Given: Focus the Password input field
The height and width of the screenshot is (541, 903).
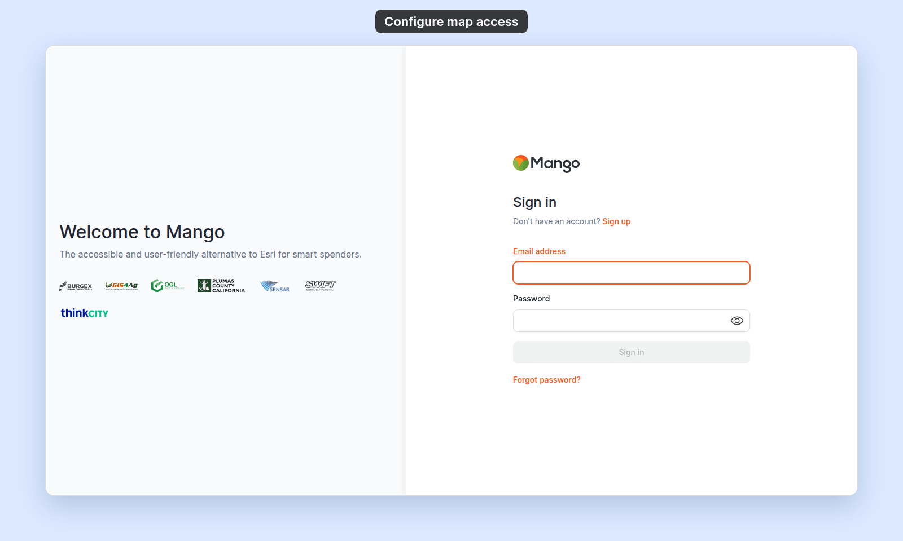Looking at the screenshot, I should click(x=631, y=321).
